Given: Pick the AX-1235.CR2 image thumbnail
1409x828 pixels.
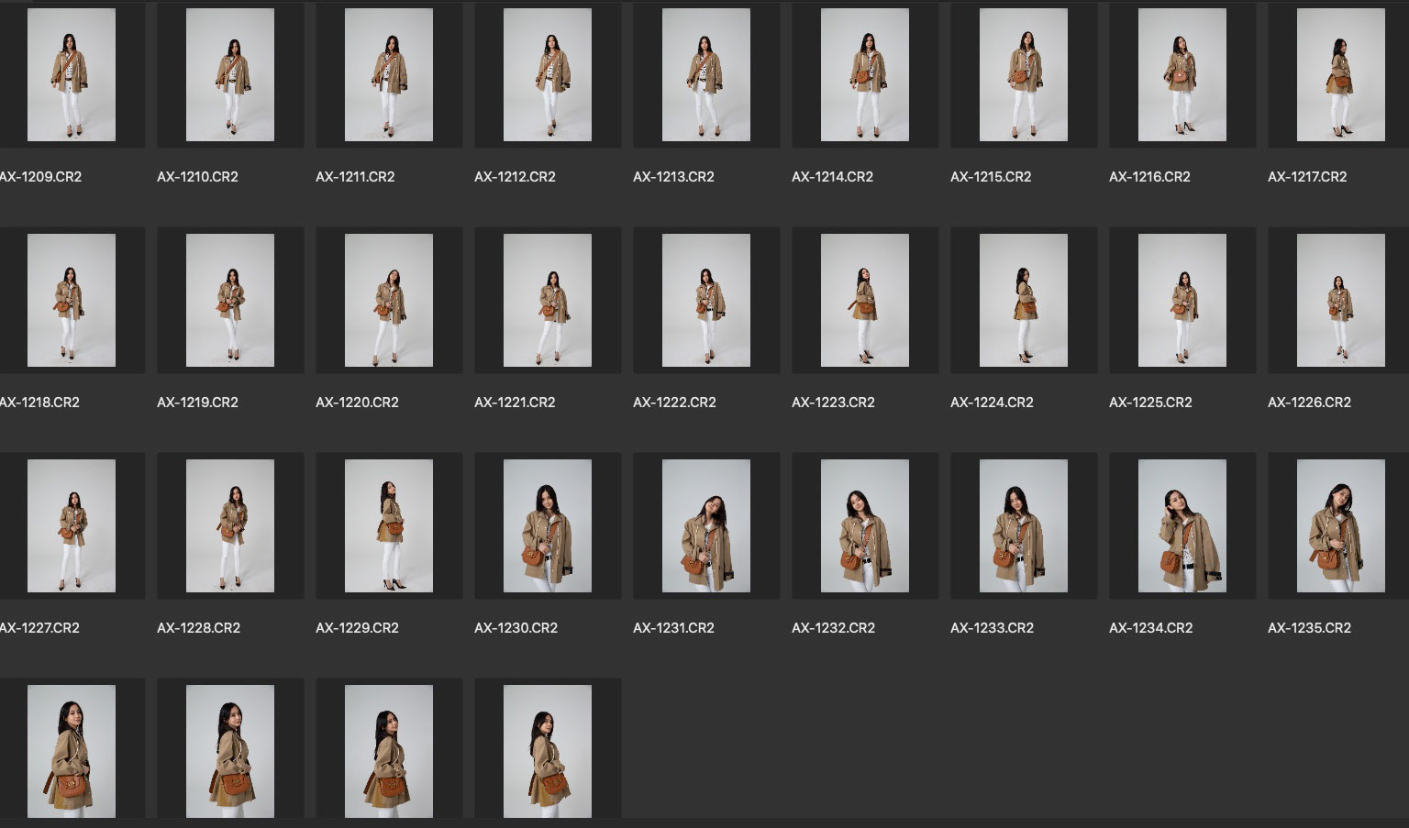Looking at the screenshot, I should click(1340, 526).
